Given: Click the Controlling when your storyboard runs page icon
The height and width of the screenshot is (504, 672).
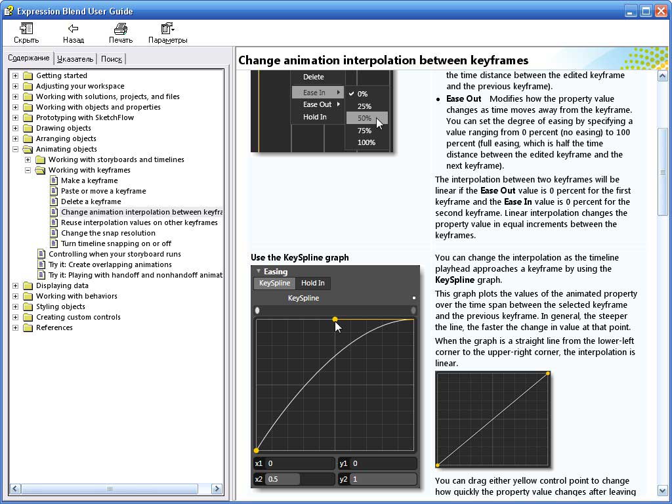Looking at the screenshot, I should [41, 254].
